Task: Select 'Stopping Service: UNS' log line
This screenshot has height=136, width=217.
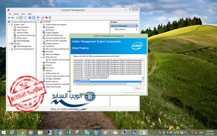Action: (x=82, y=80)
